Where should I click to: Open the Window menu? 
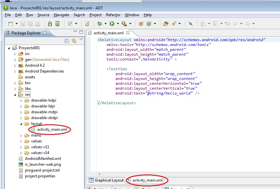tap(132, 15)
